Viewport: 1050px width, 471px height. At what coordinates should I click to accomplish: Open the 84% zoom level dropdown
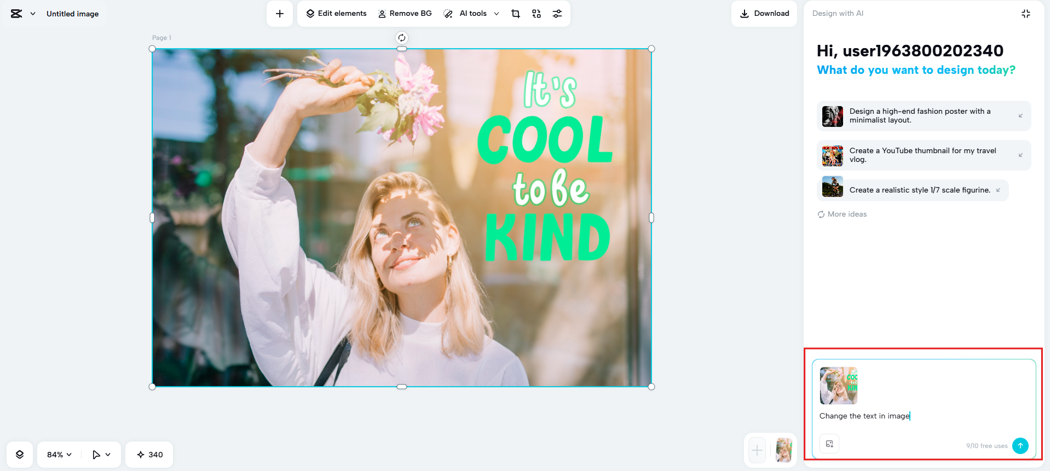pos(59,455)
